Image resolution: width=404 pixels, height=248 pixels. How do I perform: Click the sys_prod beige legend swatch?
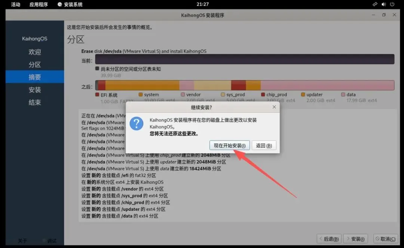click(x=223, y=94)
